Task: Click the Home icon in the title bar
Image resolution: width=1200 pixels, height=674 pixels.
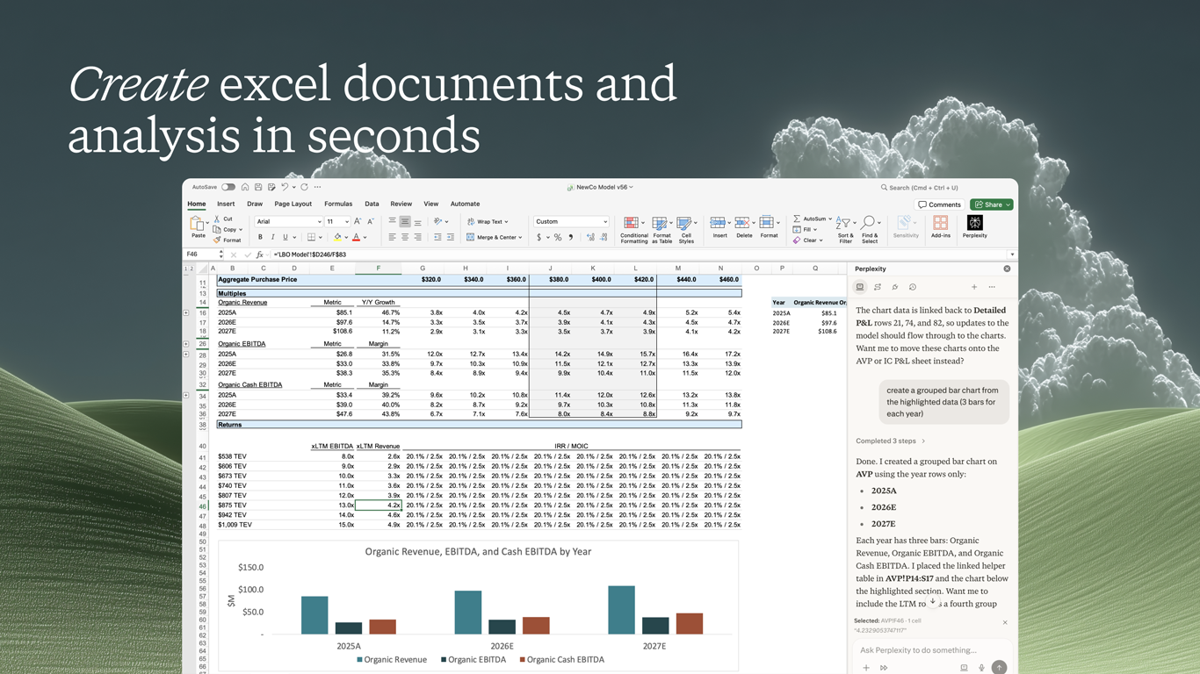Action: tap(245, 187)
